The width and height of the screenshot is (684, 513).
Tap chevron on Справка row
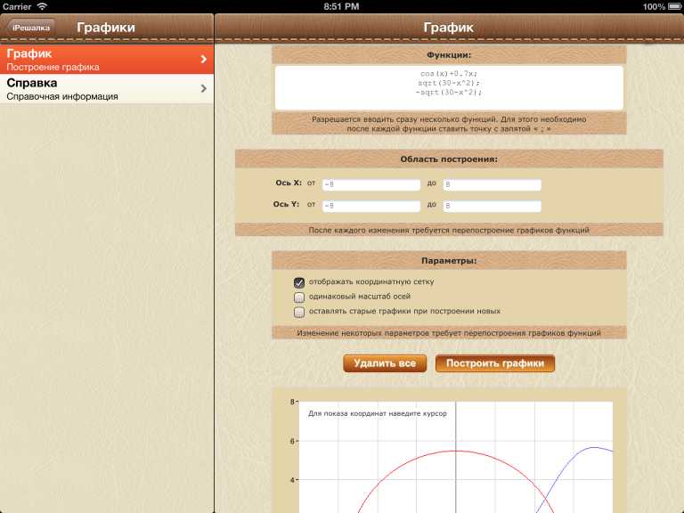(204, 88)
